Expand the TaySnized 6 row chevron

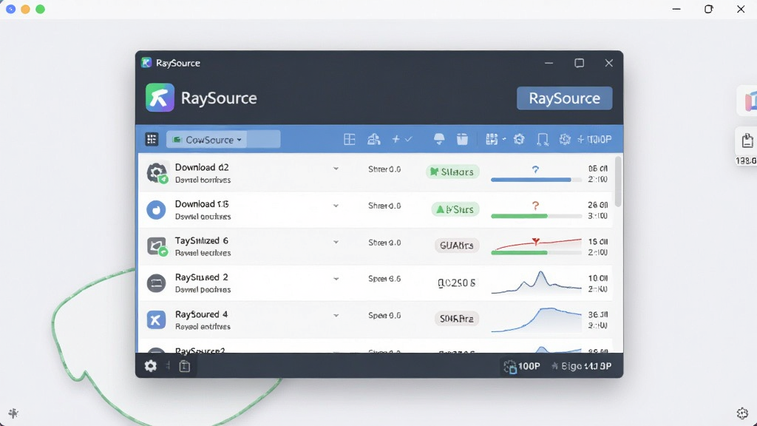pyautogui.click(x=336, y=243)
